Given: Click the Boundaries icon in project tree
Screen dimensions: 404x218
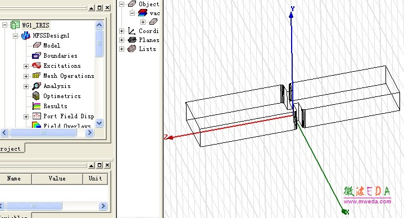Looking at the screenshot, I should (37, 55).
